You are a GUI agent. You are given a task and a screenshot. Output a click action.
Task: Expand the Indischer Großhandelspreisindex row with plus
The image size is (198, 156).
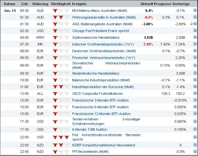(195, 44)
